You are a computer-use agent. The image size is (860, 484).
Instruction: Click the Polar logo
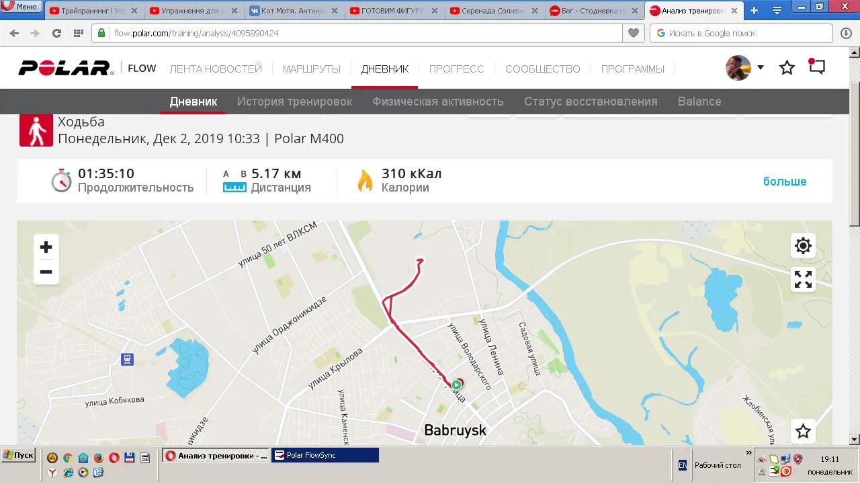tap(65, 68)
